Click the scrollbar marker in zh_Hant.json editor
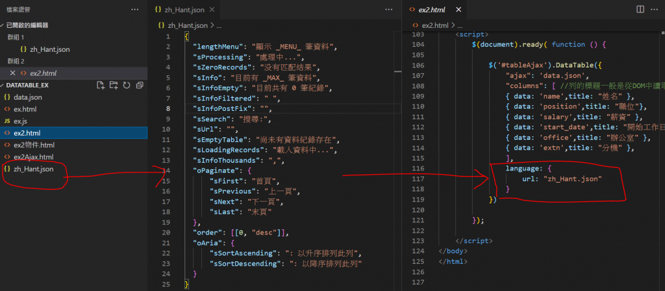This screenshot has width=665, height=291. coord(397,72)
